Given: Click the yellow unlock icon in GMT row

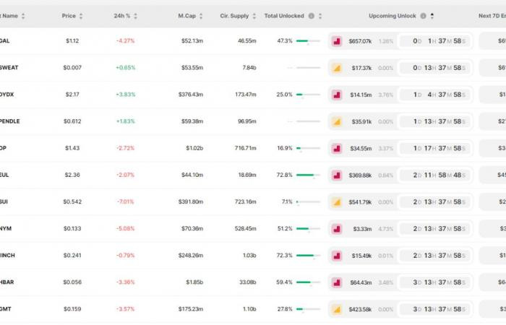Looking at the screenshot, I should 337,309.
